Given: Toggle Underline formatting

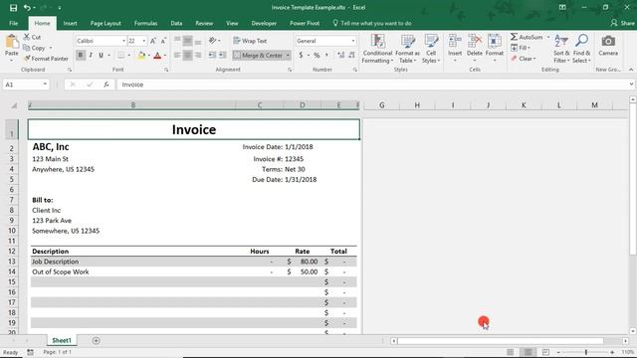Looking at the screenshot, I should [101, 55].
